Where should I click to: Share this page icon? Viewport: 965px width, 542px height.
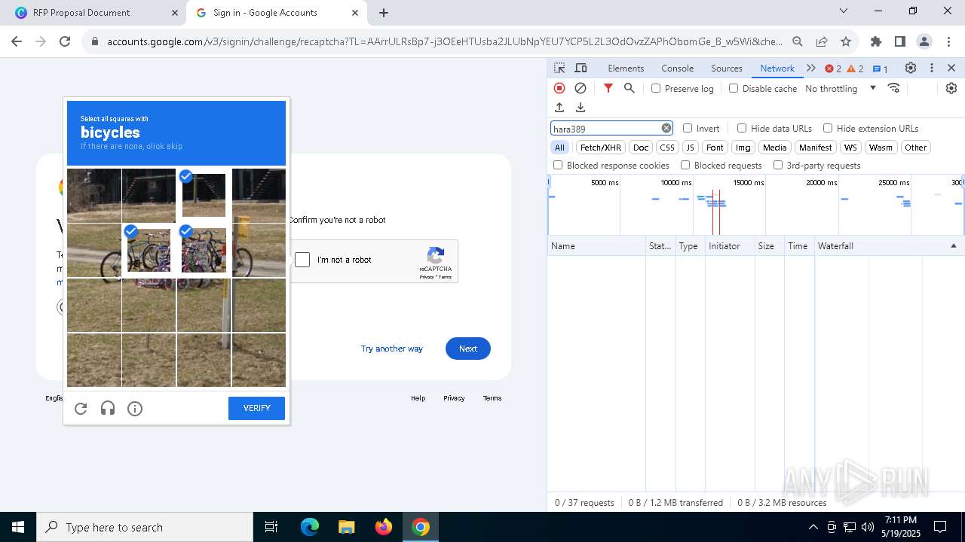click(822, 41)
